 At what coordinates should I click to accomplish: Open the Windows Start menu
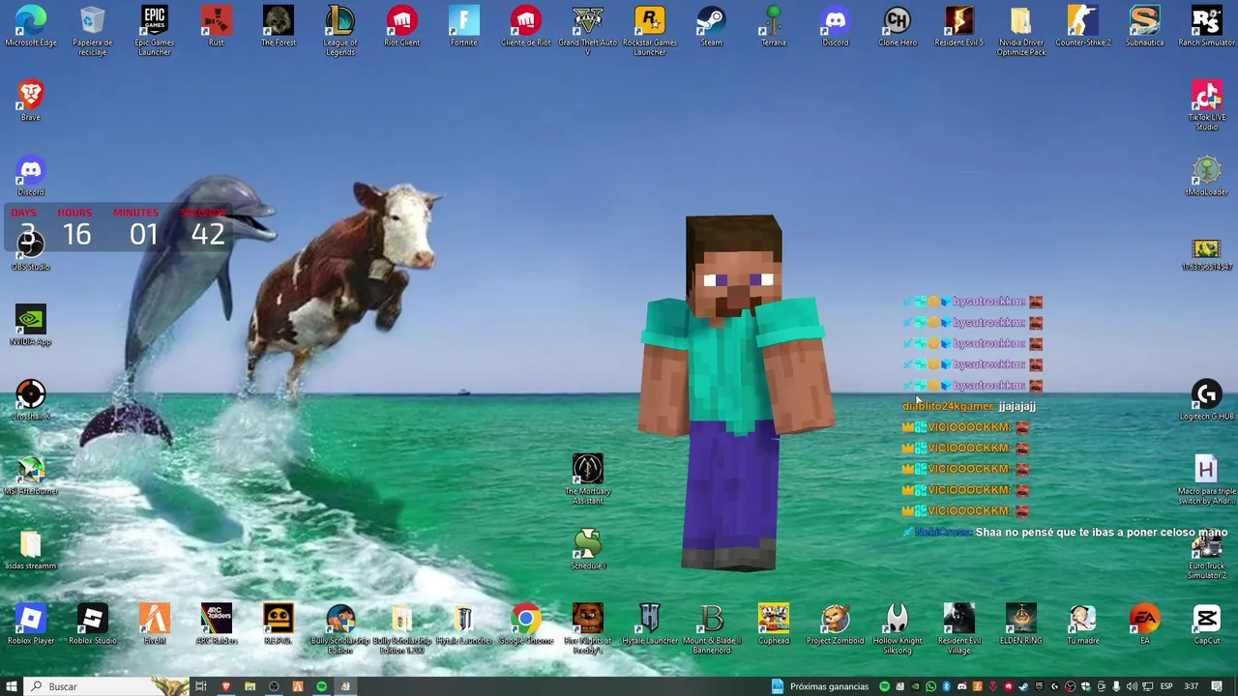pos(12,686)
